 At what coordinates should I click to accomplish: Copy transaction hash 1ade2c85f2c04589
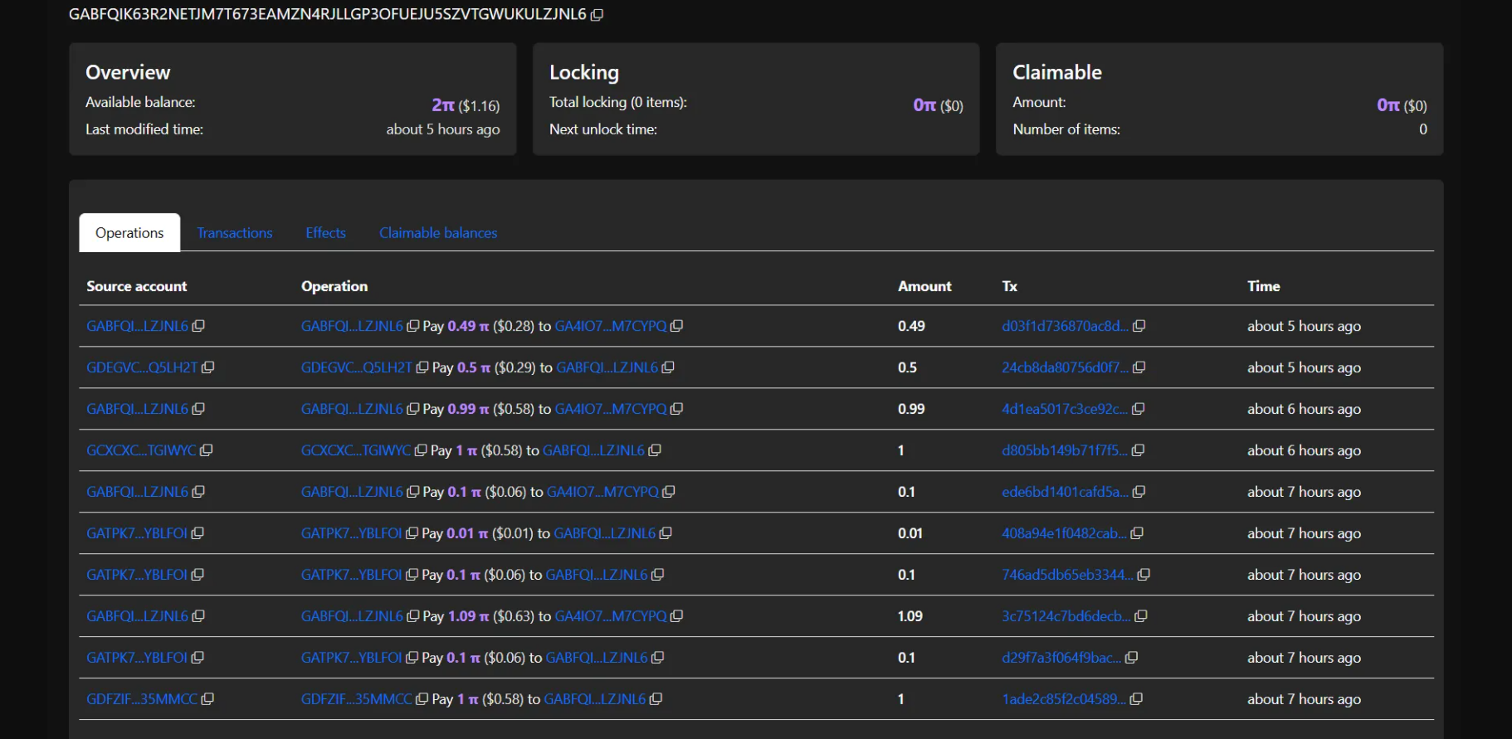1136,699
